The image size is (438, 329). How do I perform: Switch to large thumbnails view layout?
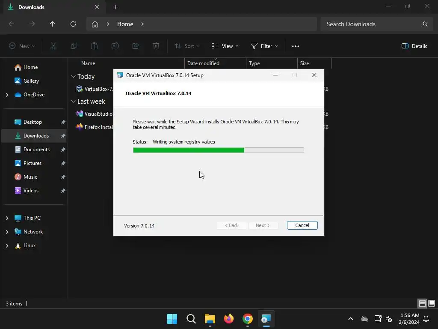432,304
